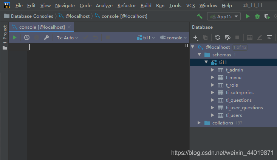Click the ti11 schema icon in tree
This screenshot has width=277, height=160.
[214, 62]
